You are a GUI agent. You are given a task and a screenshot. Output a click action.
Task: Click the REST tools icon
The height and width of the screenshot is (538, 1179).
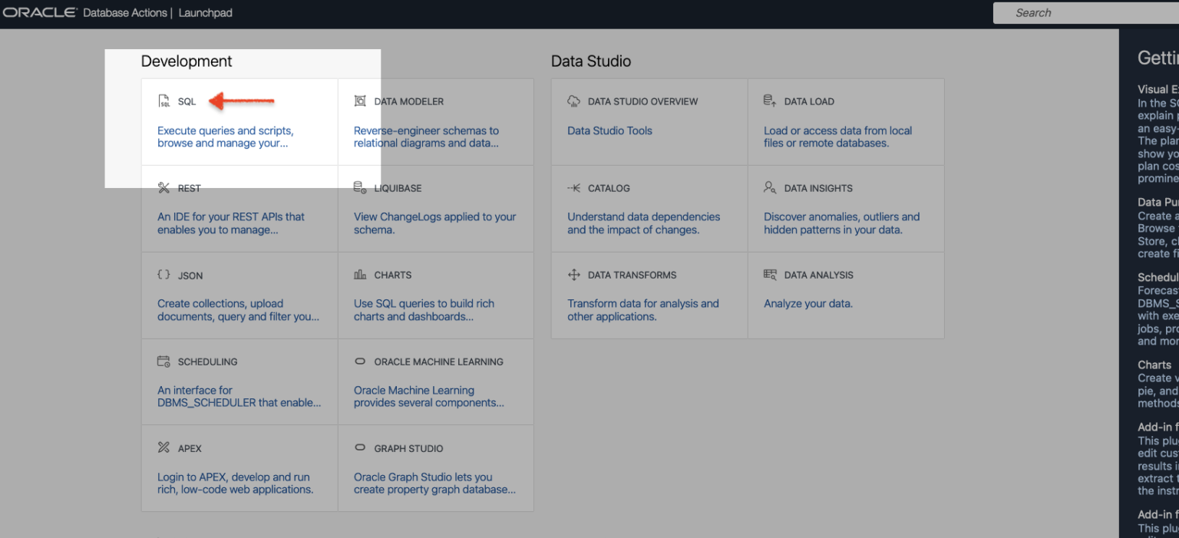(164, 186)
